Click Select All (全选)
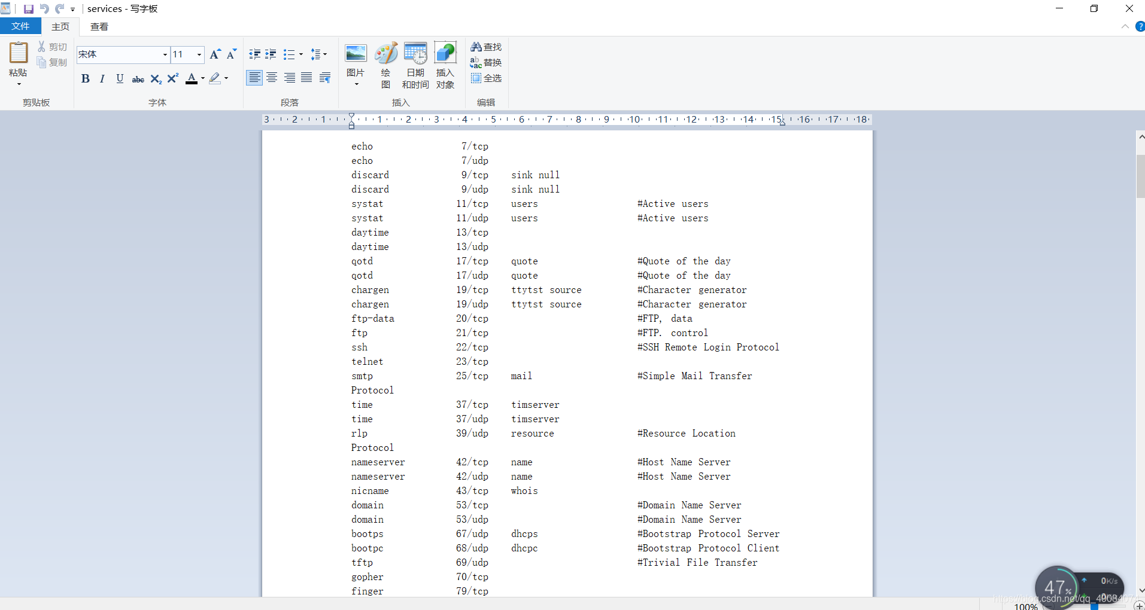 pyautogui.click(x=486, y=78)
